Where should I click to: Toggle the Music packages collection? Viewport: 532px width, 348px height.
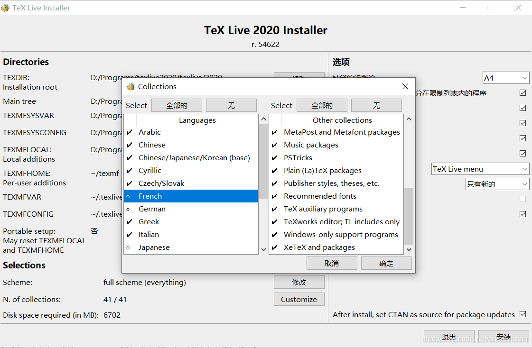pos(336,145)
